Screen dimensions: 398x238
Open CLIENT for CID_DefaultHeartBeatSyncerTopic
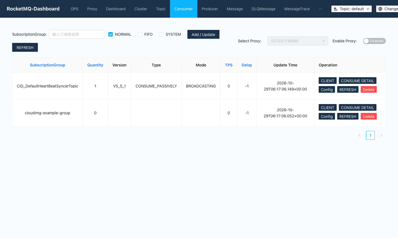tap(328, 81)
